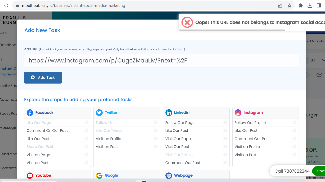
Task: Open browser extensions puzzle icon
Action: click(300, 6)
